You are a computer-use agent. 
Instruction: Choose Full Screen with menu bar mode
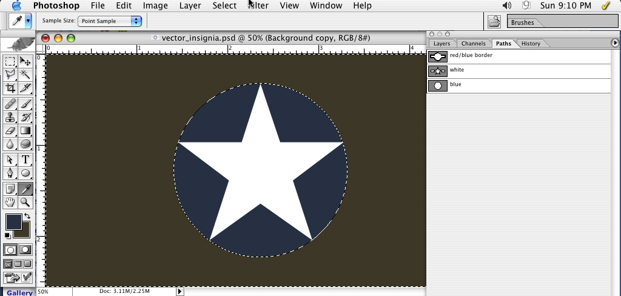point(18,264)
